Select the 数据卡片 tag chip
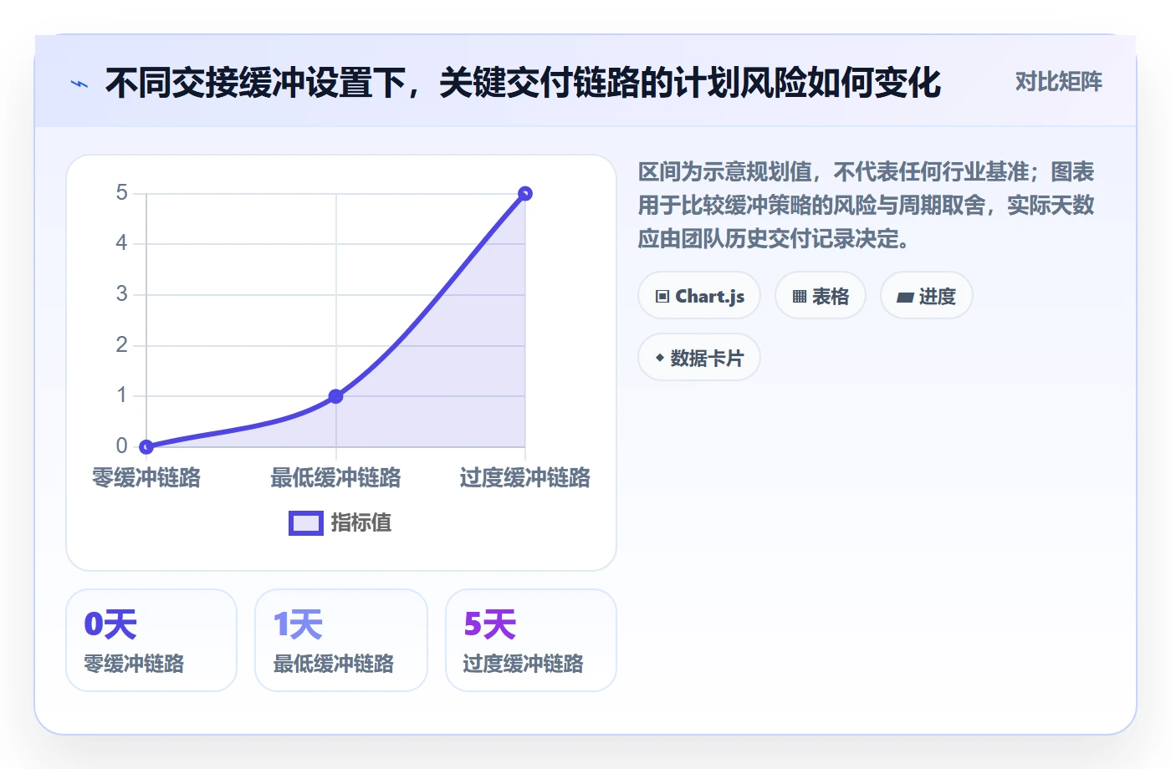 699,358
